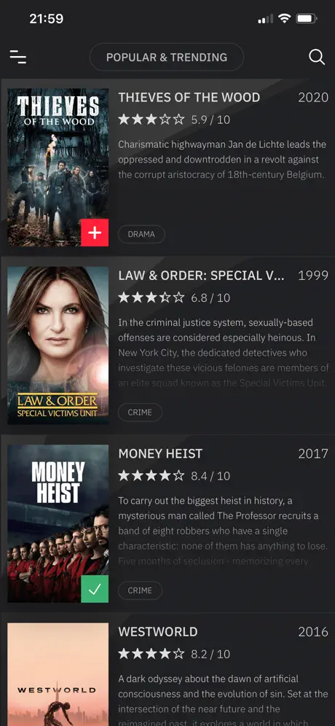Open the hamburger menu icon

[x=18, y=57]
